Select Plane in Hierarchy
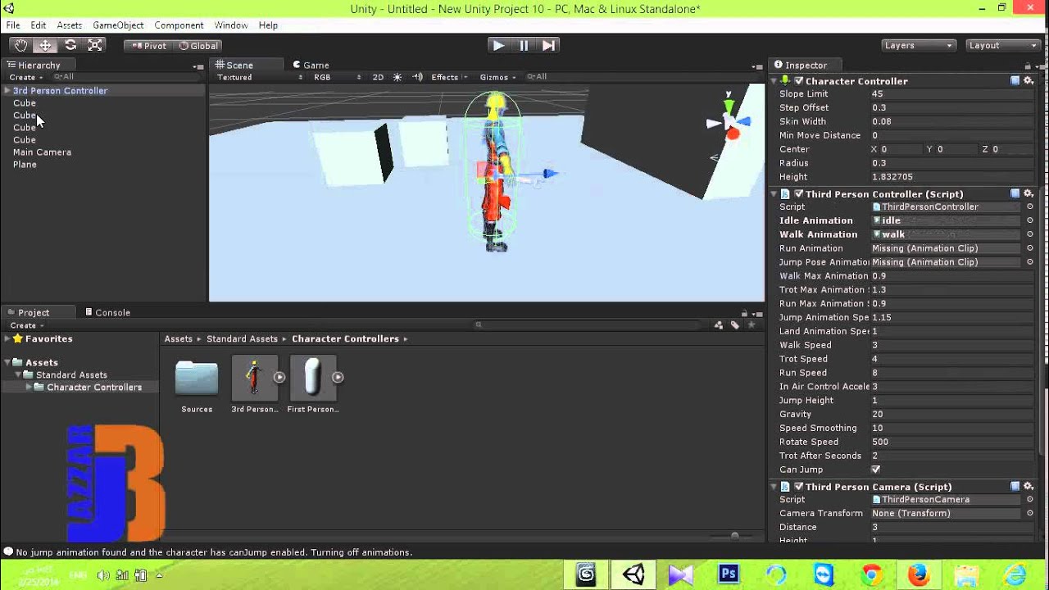Screen dimensions: 1049x590 click(x=25, y=165)
